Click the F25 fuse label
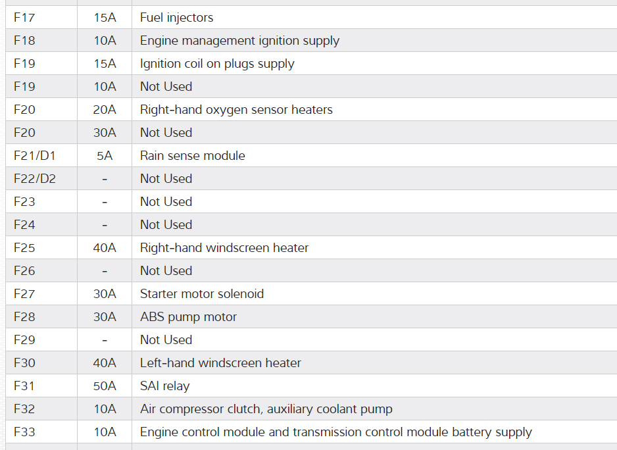617x450 pixels. 24,248
